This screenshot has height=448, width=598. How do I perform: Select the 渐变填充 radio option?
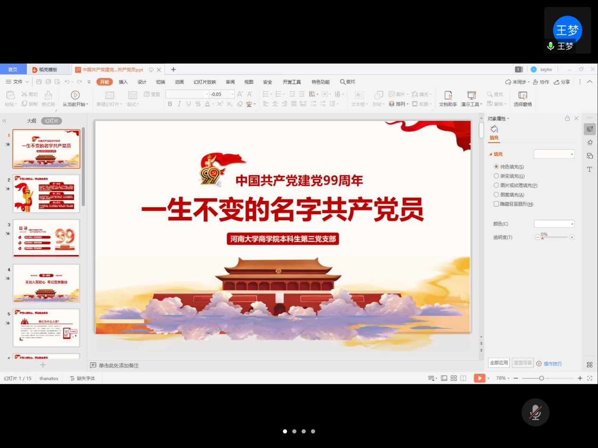coord(496,176)
